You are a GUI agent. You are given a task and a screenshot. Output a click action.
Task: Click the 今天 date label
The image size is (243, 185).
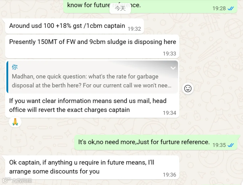click(120, 8)
